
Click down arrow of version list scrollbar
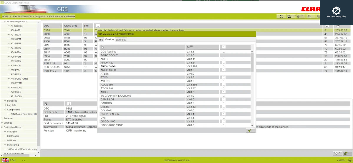[252, 125]
